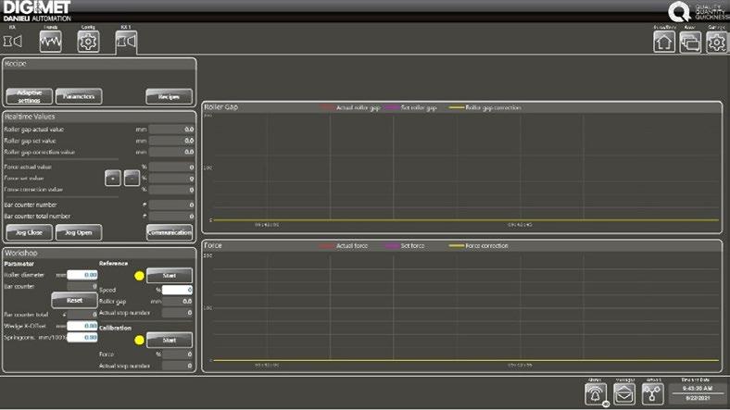This screenshot has width=730, height=410.
Task: Toggle Set force legend entry
Action: coord(404,245)
